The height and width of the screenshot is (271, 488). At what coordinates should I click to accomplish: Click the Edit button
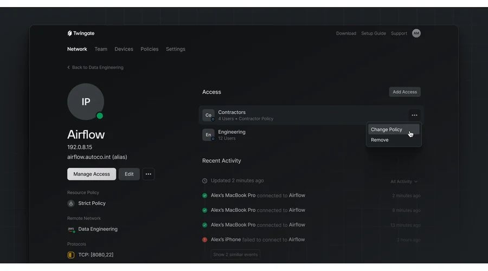click(129, 174)
